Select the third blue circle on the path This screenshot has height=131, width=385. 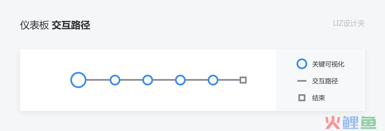[148, 80]
